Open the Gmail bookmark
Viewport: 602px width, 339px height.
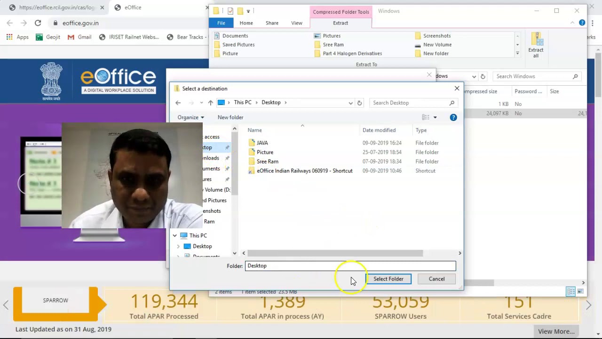tap(79, 37)
